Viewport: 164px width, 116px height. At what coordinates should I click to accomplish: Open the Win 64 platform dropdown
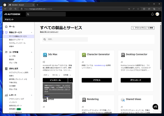[x=56, y=75]
